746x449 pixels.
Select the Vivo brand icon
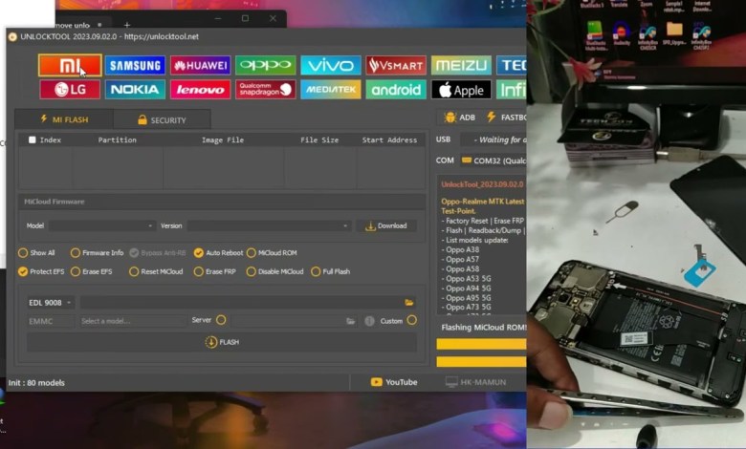click(x=331, y=65)
